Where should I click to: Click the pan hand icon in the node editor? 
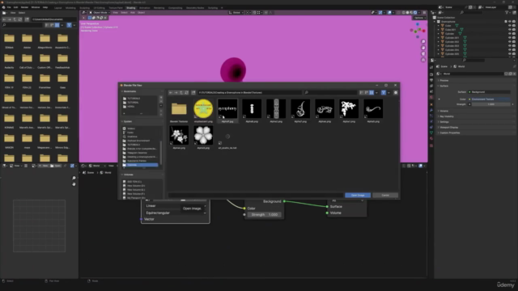[74, 184]
